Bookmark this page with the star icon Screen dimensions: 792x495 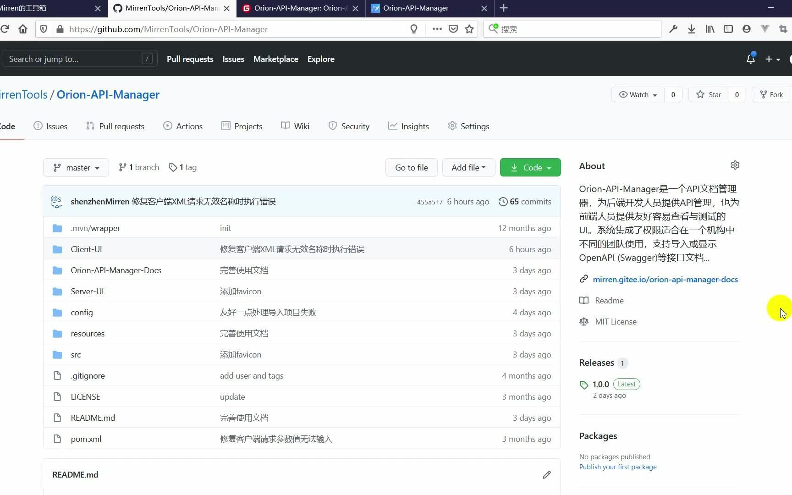pos(469,29)
